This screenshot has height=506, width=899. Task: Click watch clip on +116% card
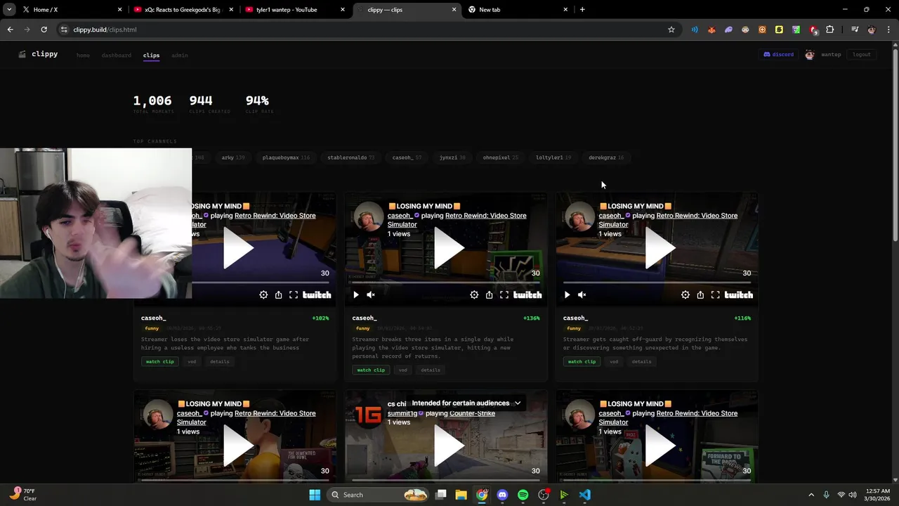click(582, 361)
